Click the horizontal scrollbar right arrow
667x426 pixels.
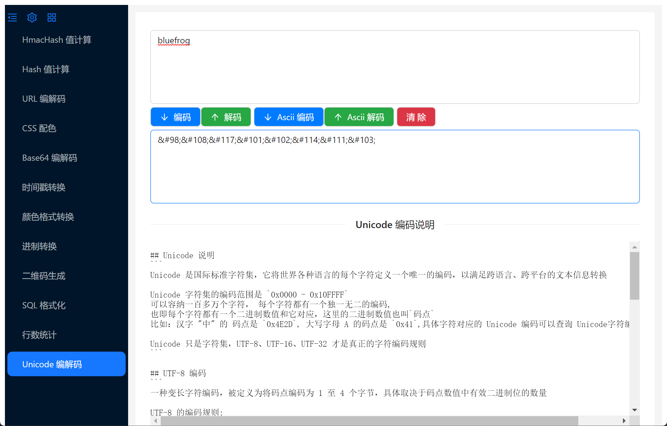click(624, 421)
